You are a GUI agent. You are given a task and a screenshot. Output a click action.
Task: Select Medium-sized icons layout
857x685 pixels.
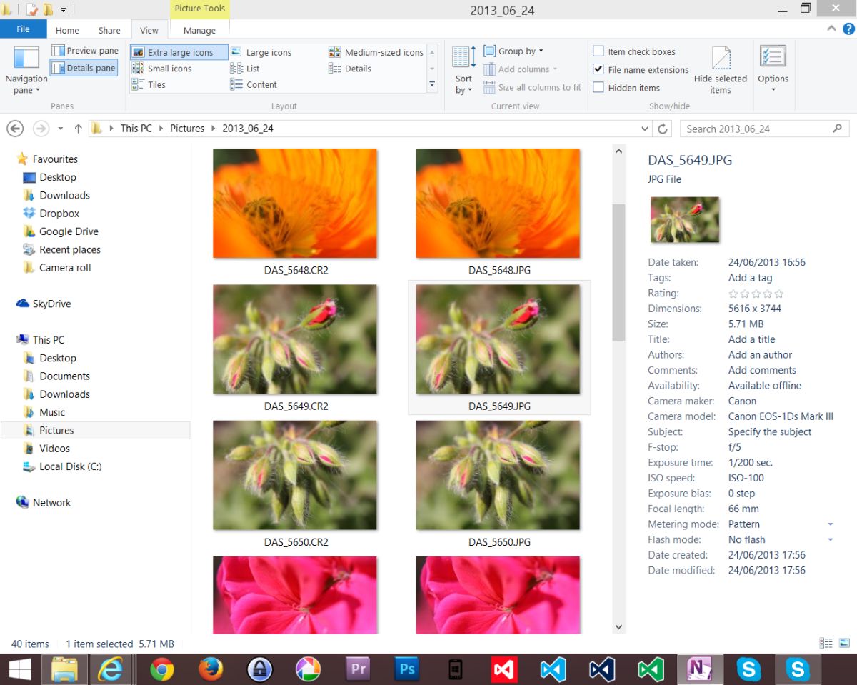click(376, 52)
